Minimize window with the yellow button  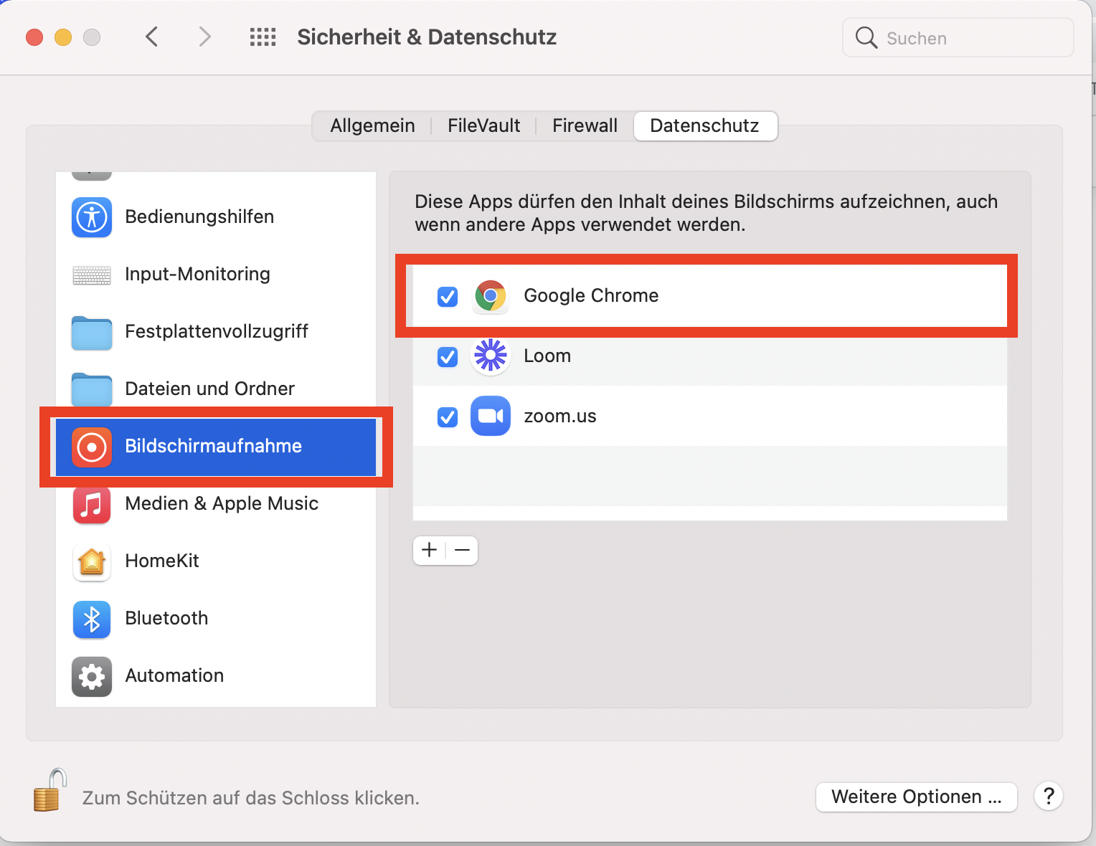pos(63,37)
